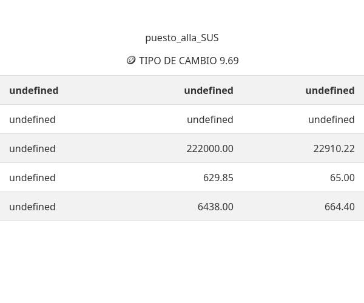Select first body row's left 'undefined' cell
The height and width of the screenshot is (303, 364).
point(32,119)
